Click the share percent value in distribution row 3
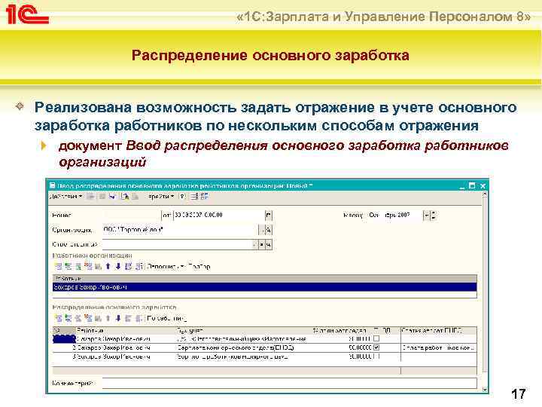 point(360,356)
